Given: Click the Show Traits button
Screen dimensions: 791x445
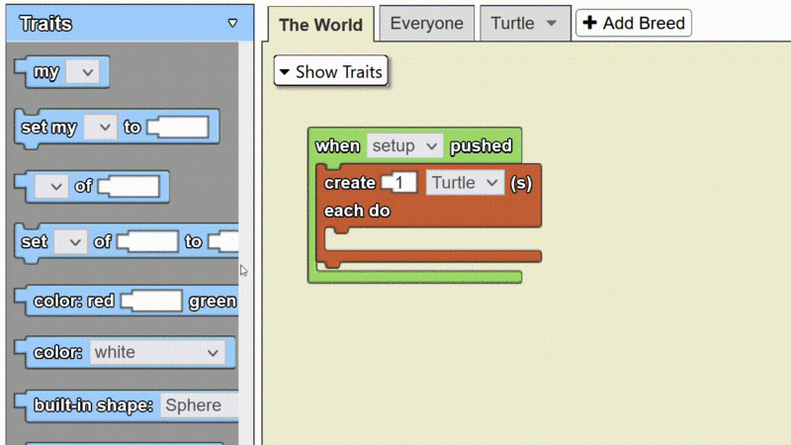Looking at the screenshot, I should click(x=331, y=71).
